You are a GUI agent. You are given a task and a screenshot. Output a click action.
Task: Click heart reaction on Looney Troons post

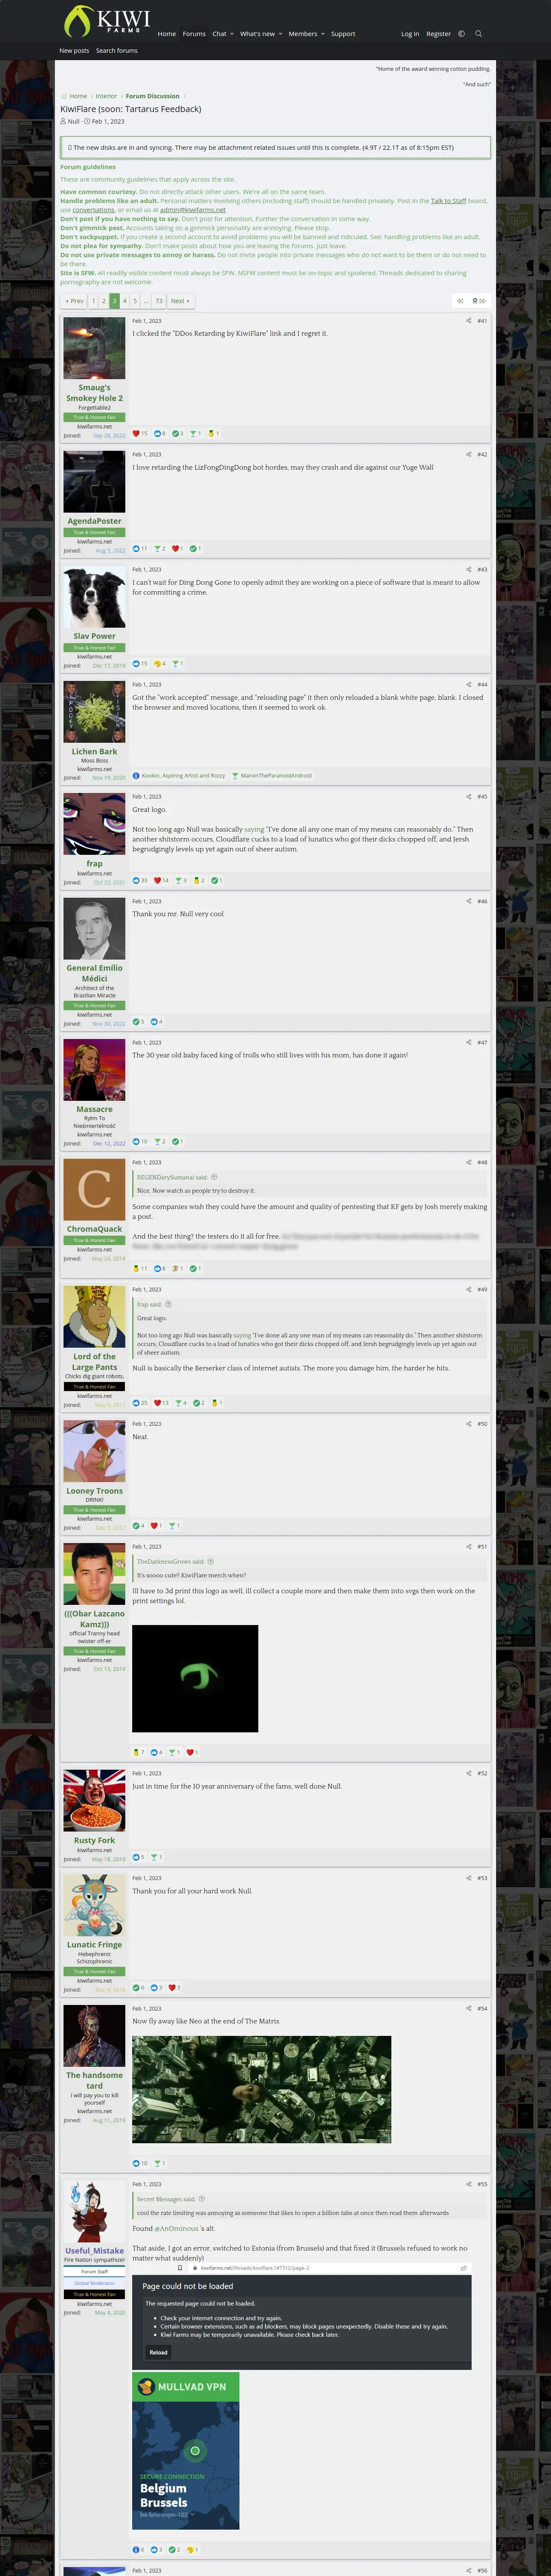point(155,1526)
